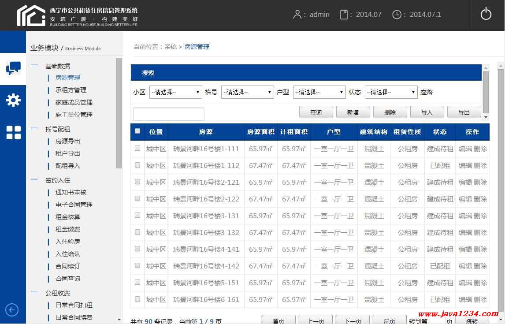This screenshot has height=324, width=505.
Task: Collapse the 摇号配租 tree group
Action: [x=34, y=129]
